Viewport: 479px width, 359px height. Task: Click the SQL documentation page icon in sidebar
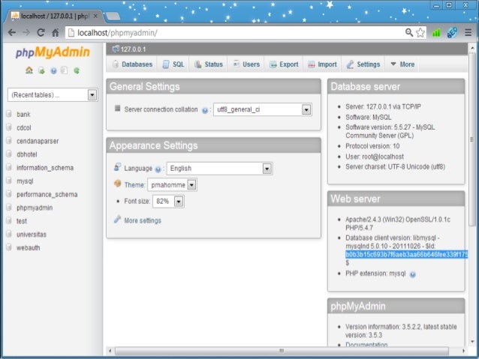[64, 70]
